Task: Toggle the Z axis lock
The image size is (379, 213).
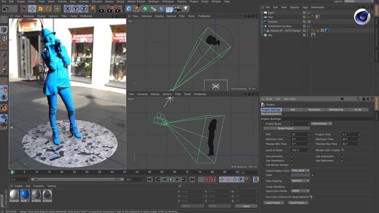Action: (x=83, y=9)
